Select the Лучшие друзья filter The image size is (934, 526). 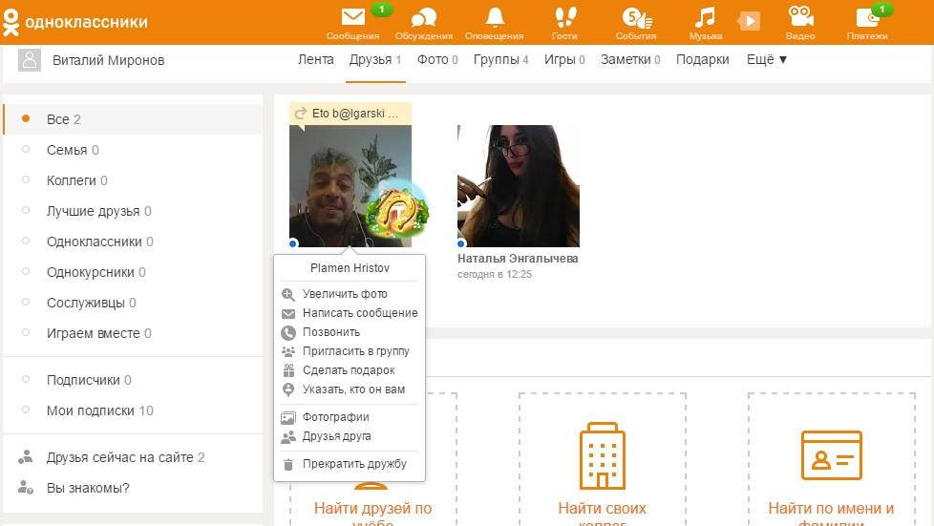(93, 211)
